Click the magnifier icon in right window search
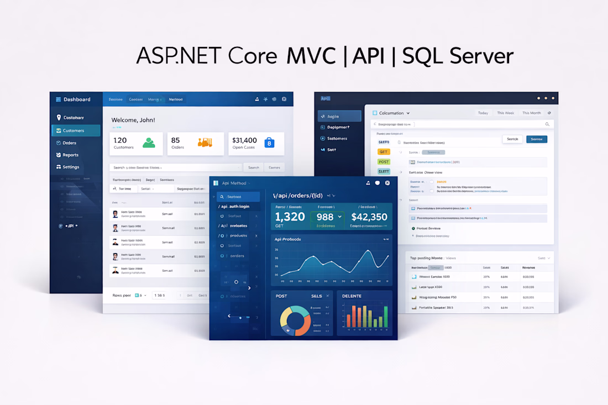 click(x=548, y=124)
